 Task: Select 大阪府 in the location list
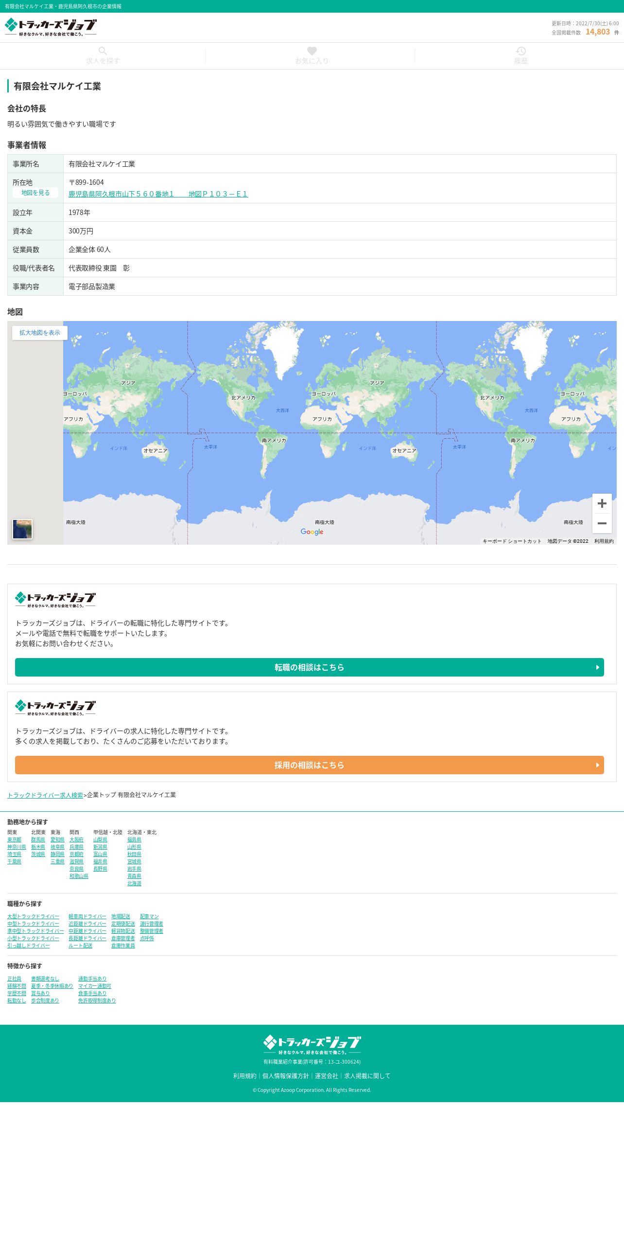point(76,840)
